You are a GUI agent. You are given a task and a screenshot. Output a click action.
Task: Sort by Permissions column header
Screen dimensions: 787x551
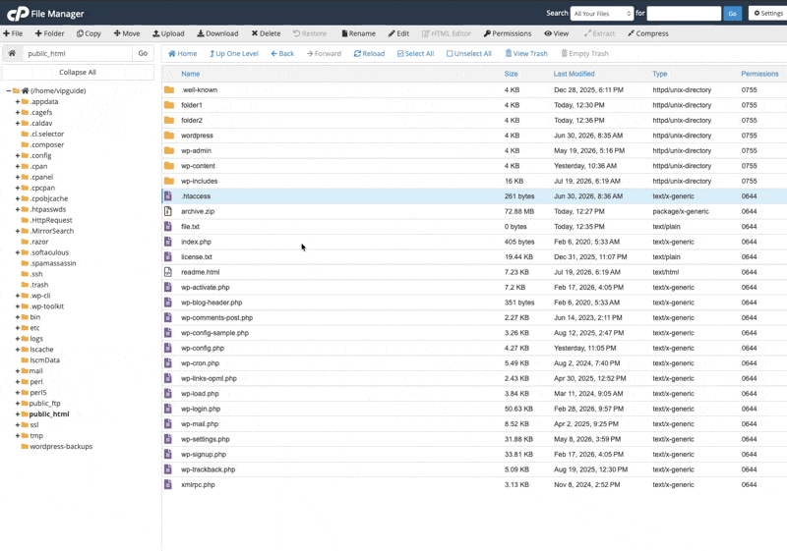click(759, 74)
